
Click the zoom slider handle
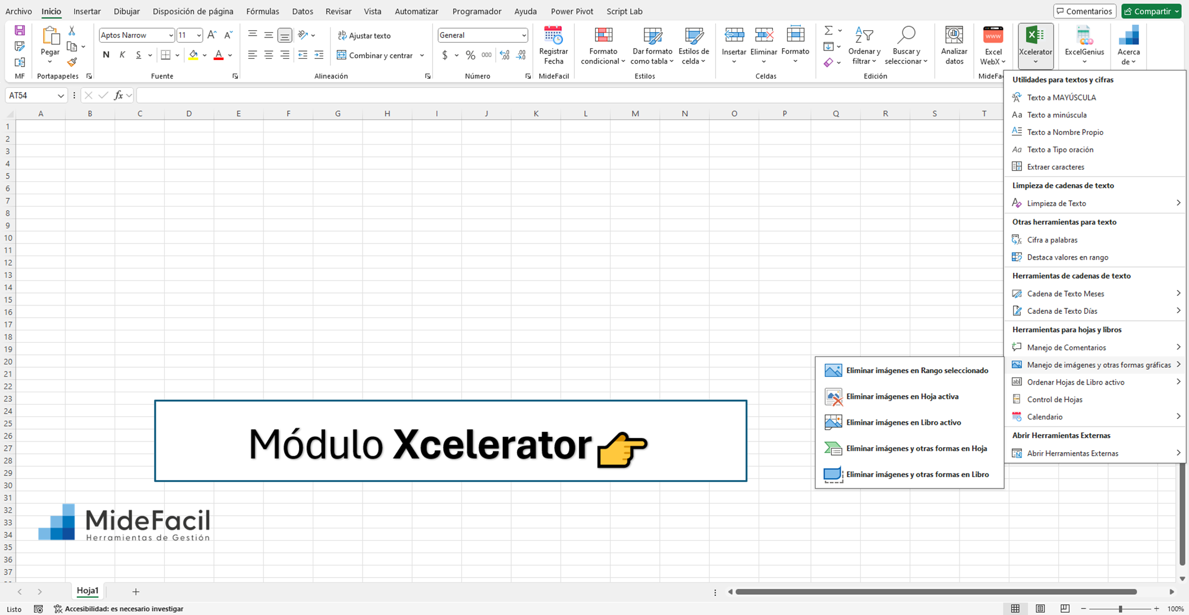coord(1121,609)
